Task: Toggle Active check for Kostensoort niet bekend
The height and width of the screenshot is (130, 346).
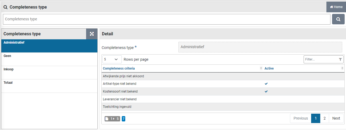Action: coord(266,91)
